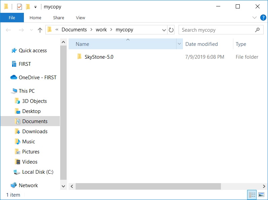The width and height of the screenshot is (268, 200).
Task: Refresh the mycopy folder view
Action: 171,30
